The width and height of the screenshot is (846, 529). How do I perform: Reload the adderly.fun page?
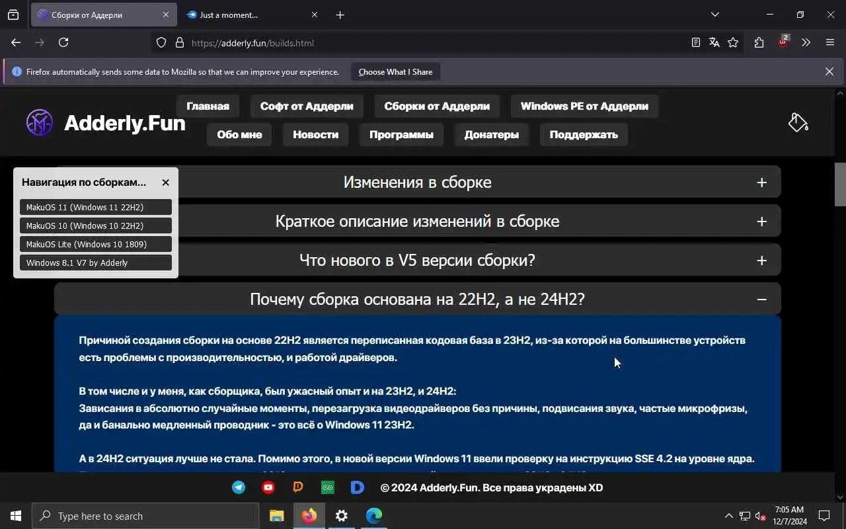[x=63, y=42]
